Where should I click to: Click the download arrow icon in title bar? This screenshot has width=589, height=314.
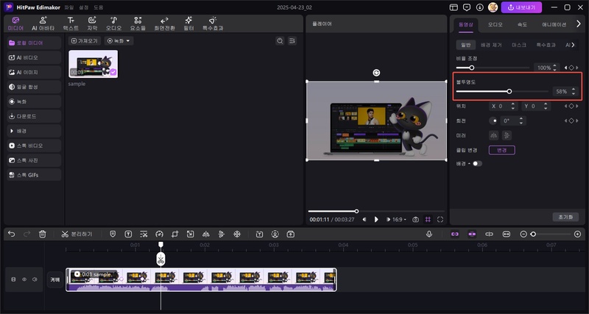(x=480, y=7)
